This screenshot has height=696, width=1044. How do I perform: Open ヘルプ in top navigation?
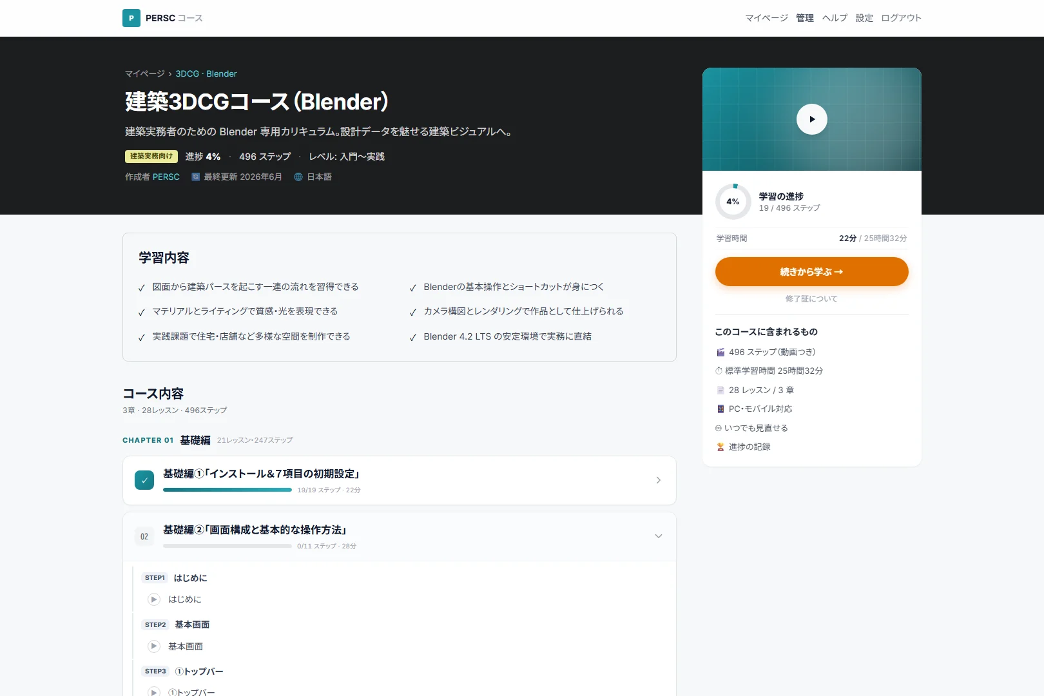[x=835, y=18]
